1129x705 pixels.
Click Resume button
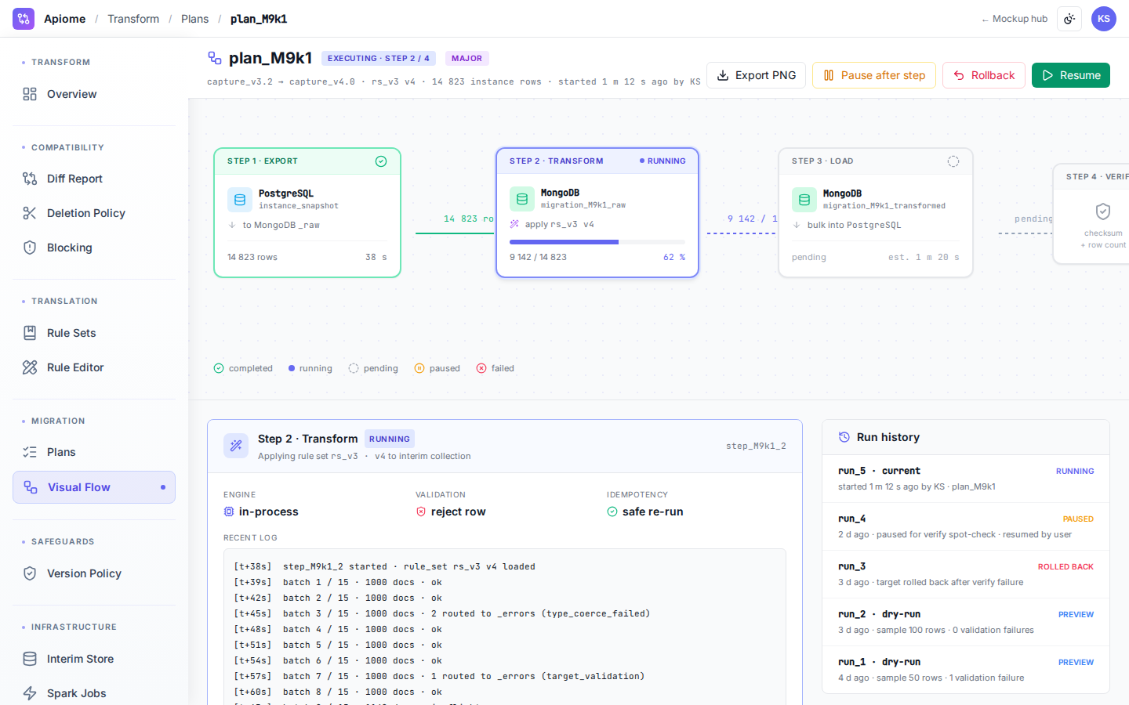point(1071,75)
